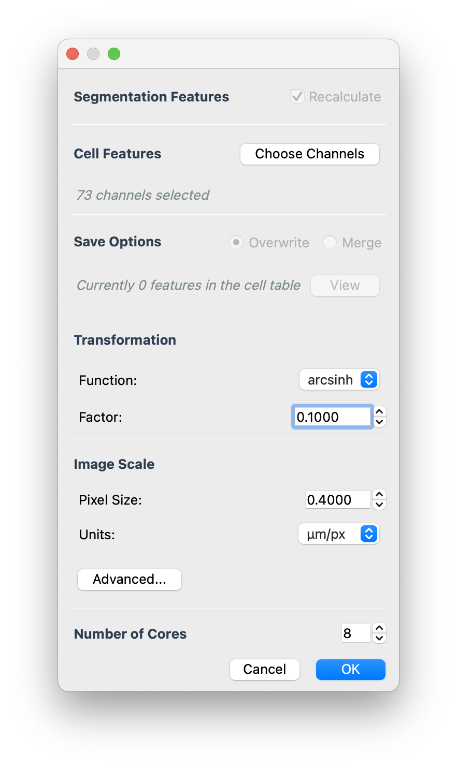Cancel the dialog
457x768 pixels.
(264, 669)
